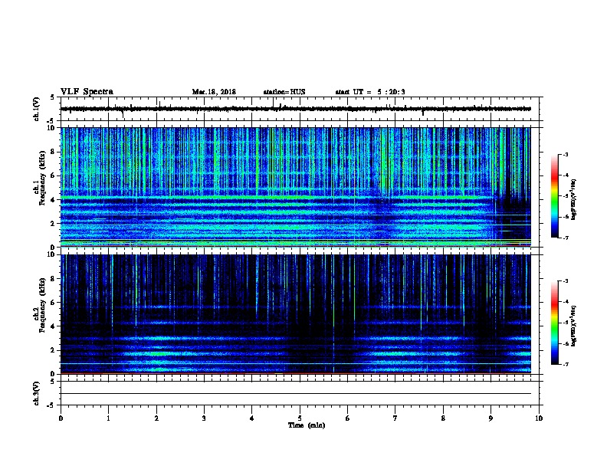Click time-axis tick label "4"

(x=252, y=418)
